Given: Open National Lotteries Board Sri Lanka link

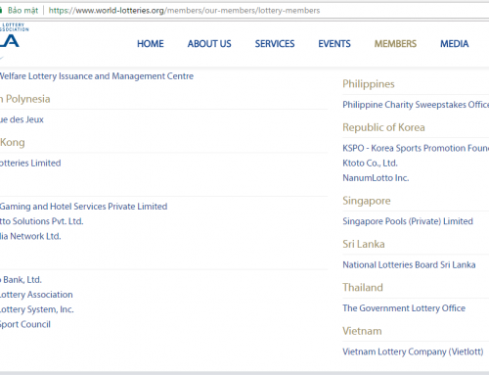Looking at the screenshot, I should pyautogui.click(x=409, y=264).
